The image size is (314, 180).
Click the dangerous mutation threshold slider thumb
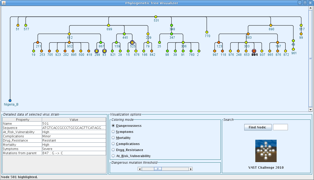point(158,169)
